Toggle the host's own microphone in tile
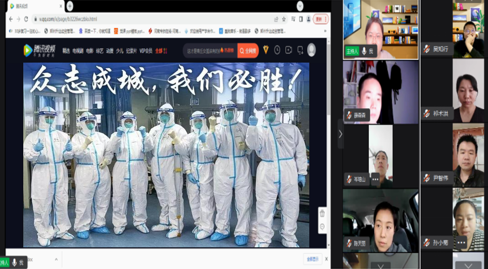The image size is (488, 269). click(x=364, y=51)
